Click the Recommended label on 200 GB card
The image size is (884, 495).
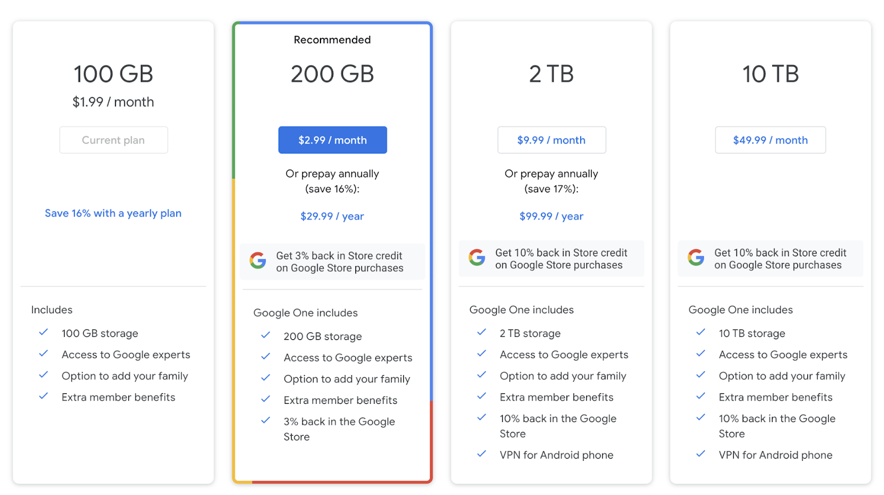point(332,40)
